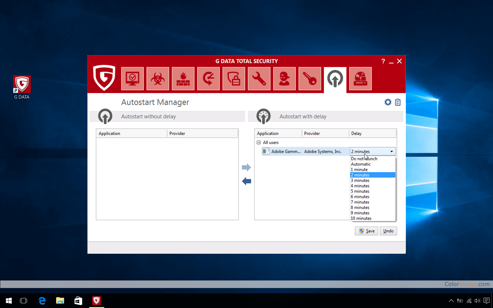Collapse the All users tree node

coord(259,142)
